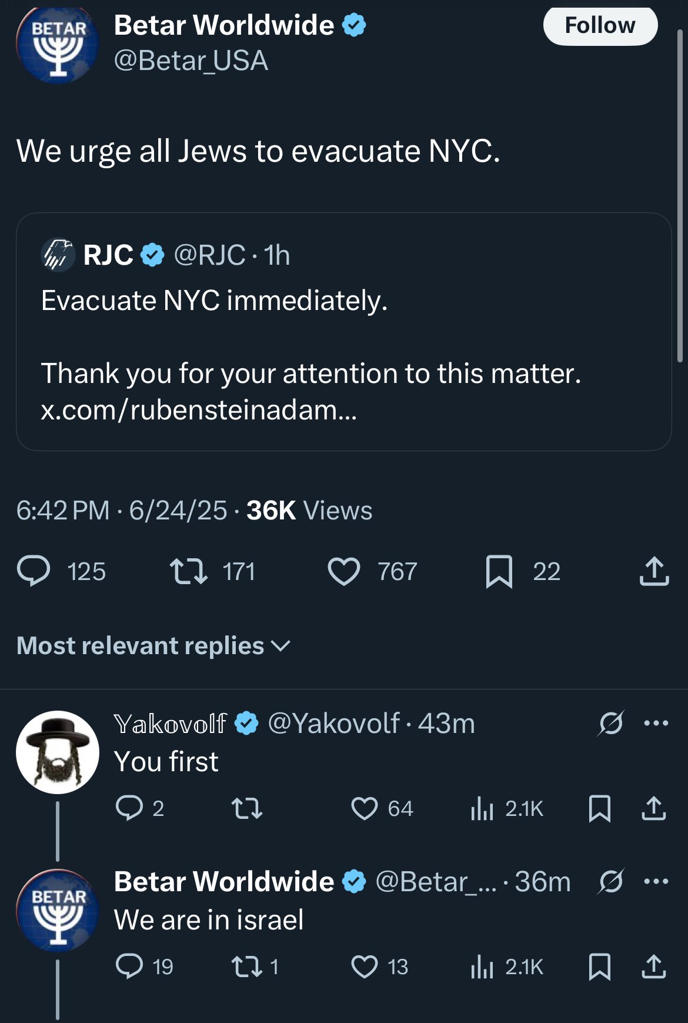Open more options on the Betar Worldwide reply
688x1023 pixels.
coord(656,881)
